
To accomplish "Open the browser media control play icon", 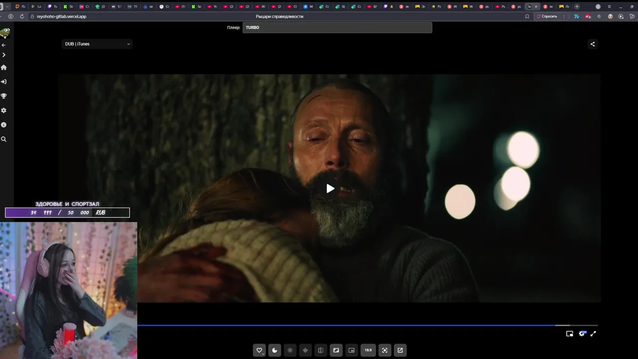I will pyautogui.click(x=621, y=16).
